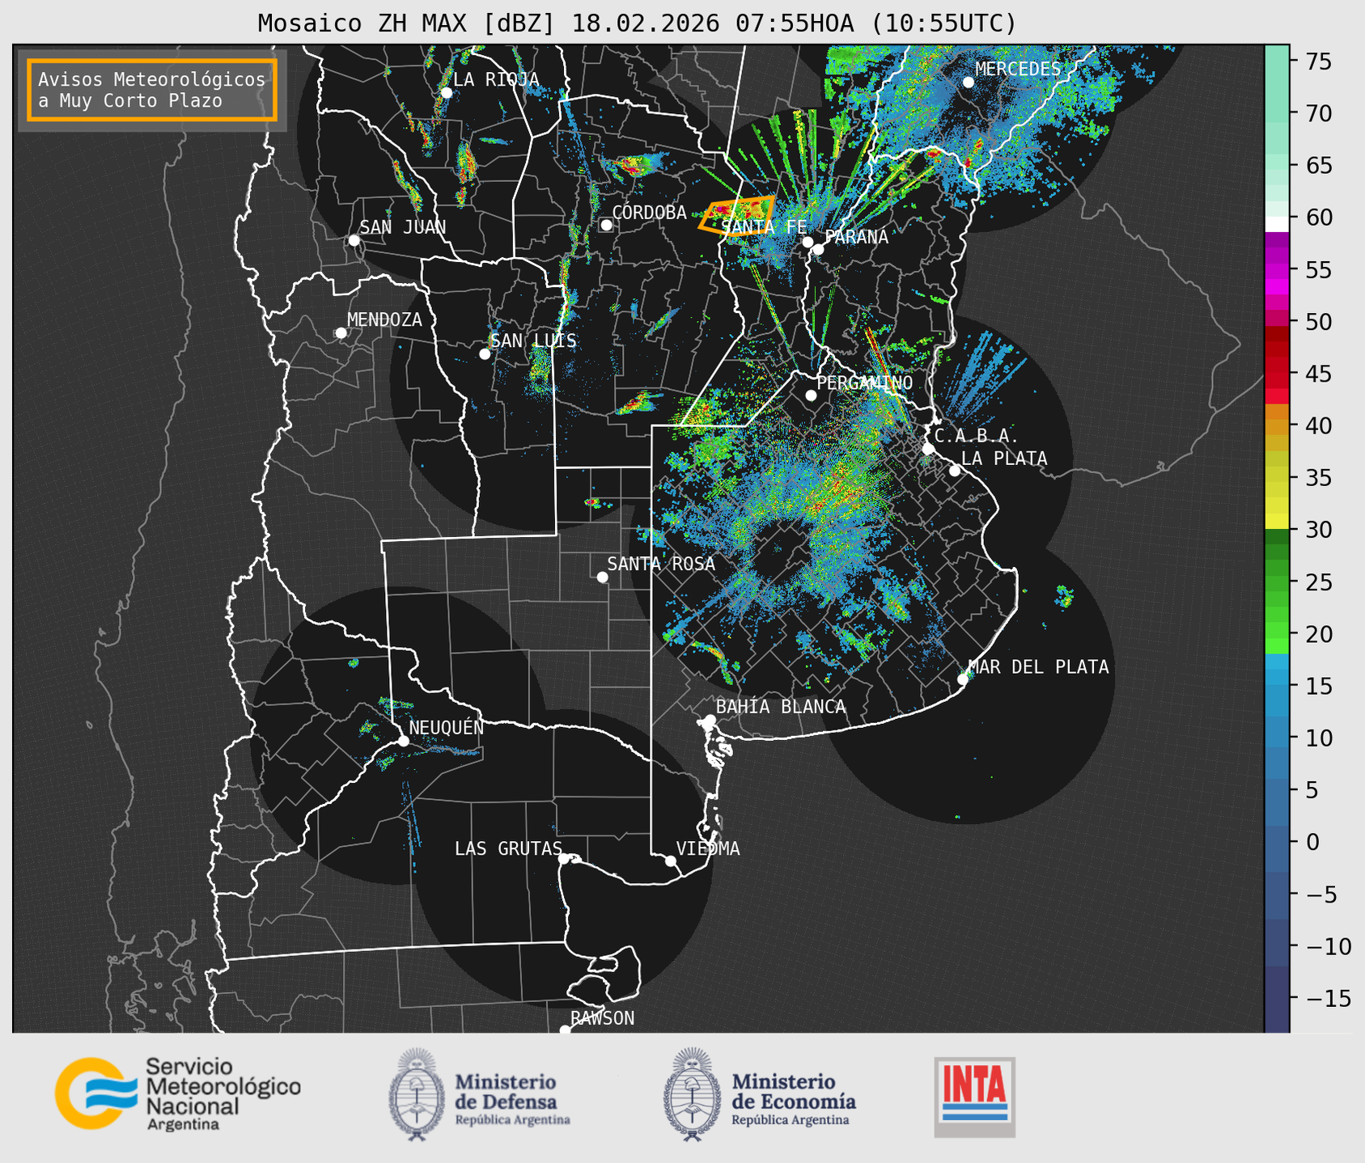Click the Neuquén city marker dot
1365x1163 pixels.
(403, 740)
